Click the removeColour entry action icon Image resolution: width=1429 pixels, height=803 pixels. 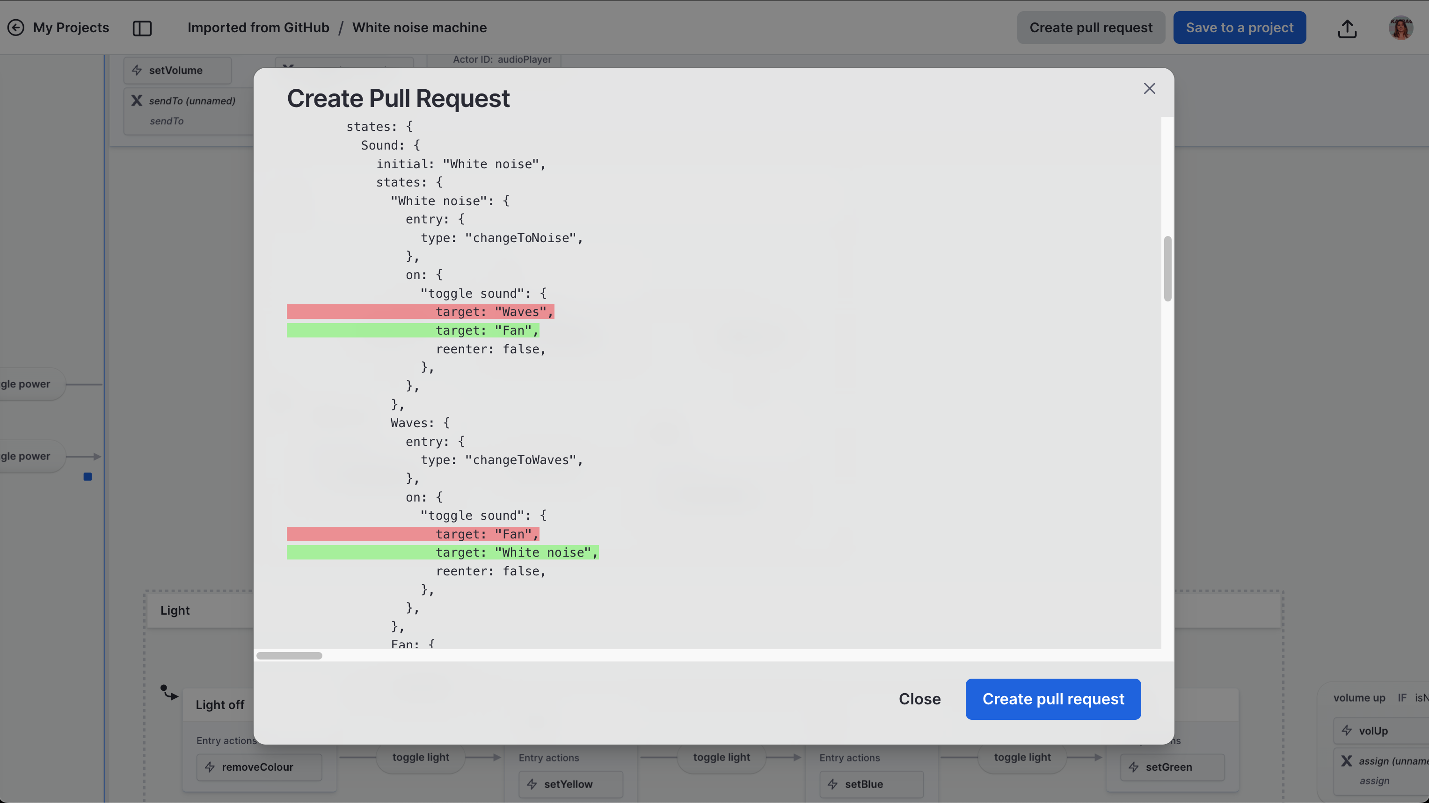point(210,767)
